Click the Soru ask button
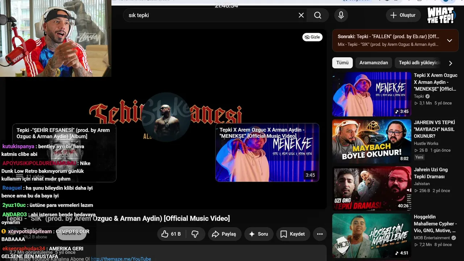 pyautogui.click(x=259, y=234)
